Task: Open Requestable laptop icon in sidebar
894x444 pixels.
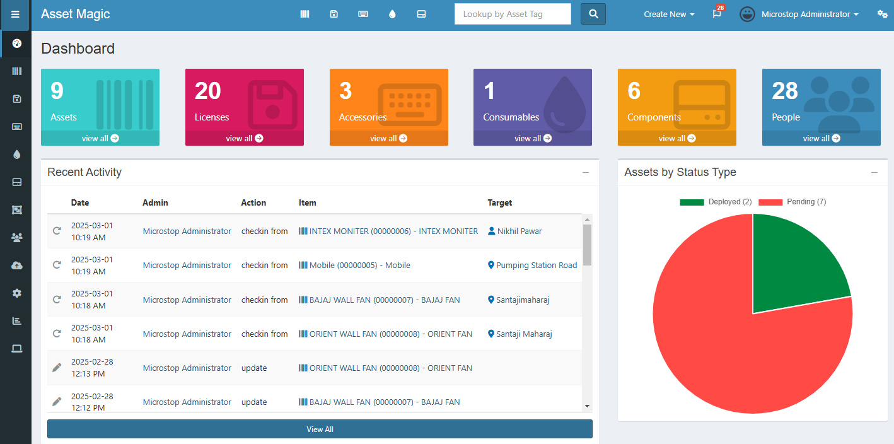Action: point(17,349)
